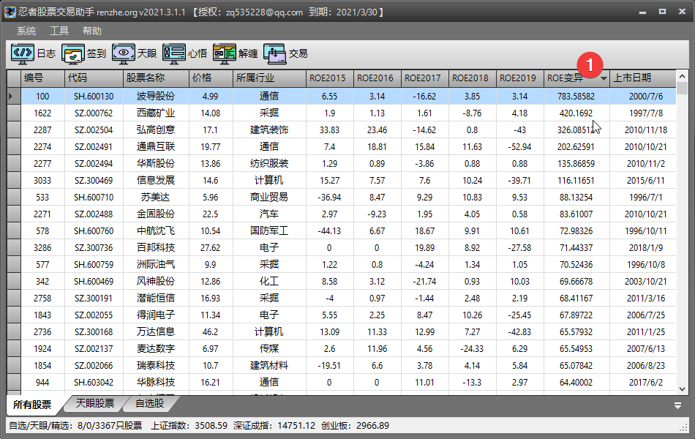
Task: Click price cell 27.62
Action: (211, 248)
